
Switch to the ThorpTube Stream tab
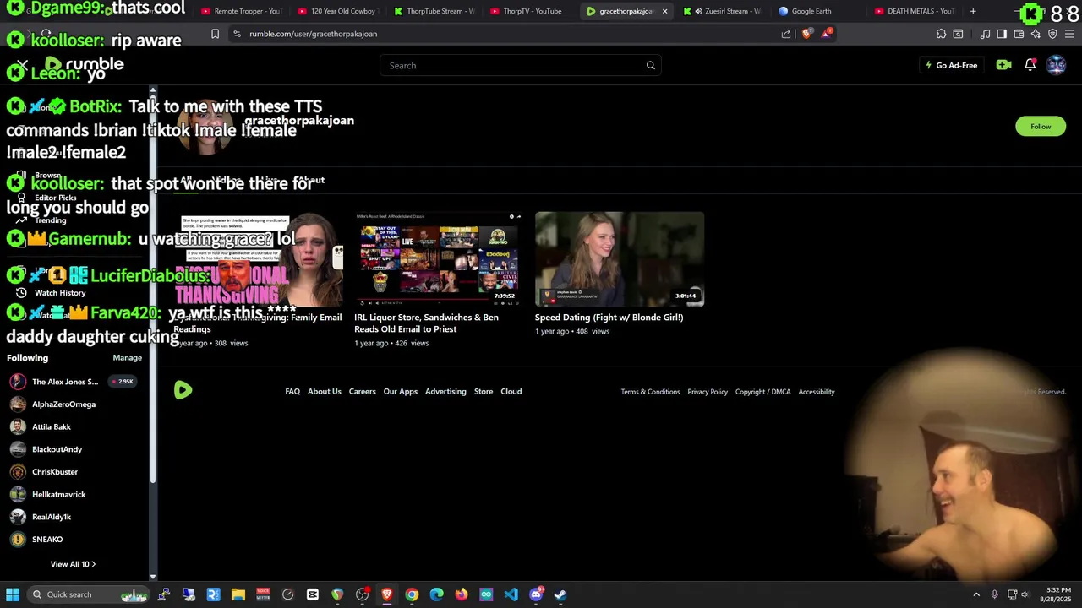pos(434,11)
